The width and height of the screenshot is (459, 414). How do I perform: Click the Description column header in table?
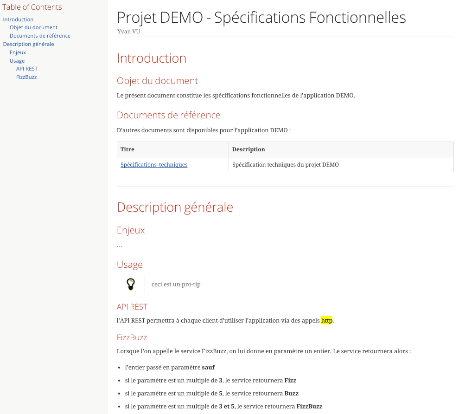249,149
